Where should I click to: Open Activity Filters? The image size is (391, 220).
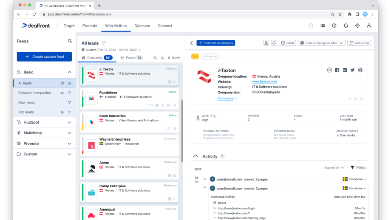pos(358,167)
